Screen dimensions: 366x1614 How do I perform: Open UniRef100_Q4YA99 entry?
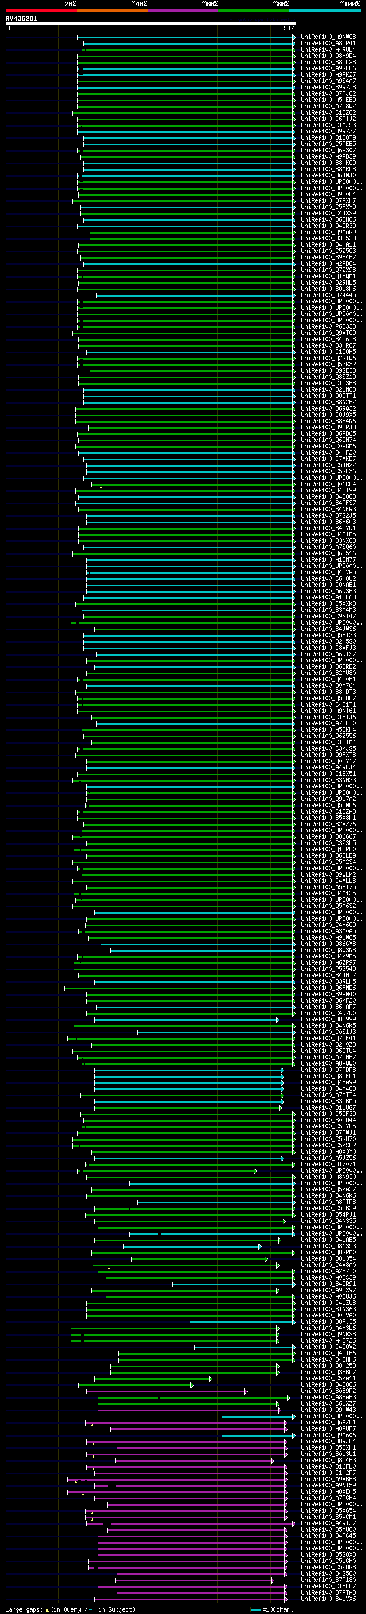click(328, 1082)
